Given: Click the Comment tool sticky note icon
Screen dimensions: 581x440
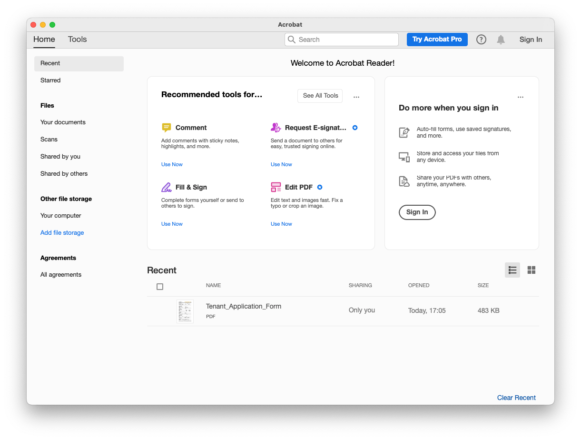Looking at the screenshot, I should pos(167,128).
